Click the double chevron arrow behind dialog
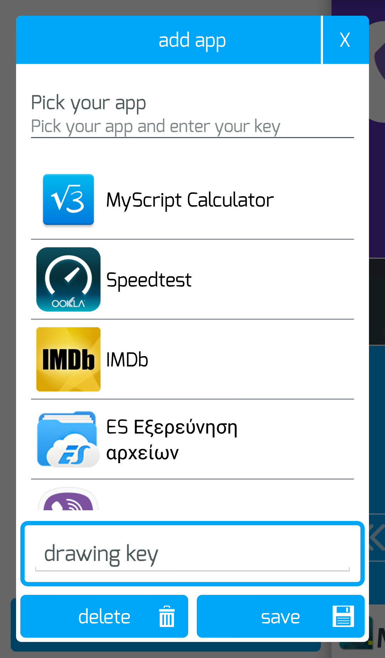Viewport: 385px width, 658px height. coord(377,538)
